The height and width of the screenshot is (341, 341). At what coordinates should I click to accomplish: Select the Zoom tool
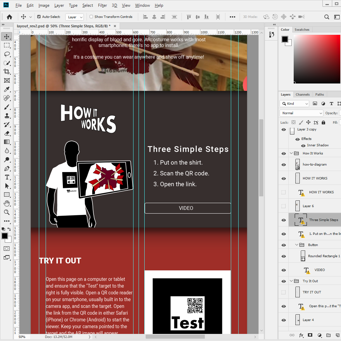tap(7, 212)
